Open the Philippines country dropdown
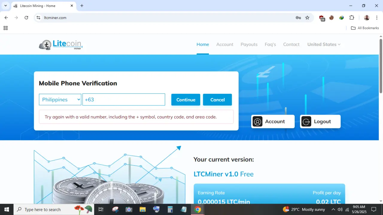Viewport: 383px width, 215px height. pos(60,99)
